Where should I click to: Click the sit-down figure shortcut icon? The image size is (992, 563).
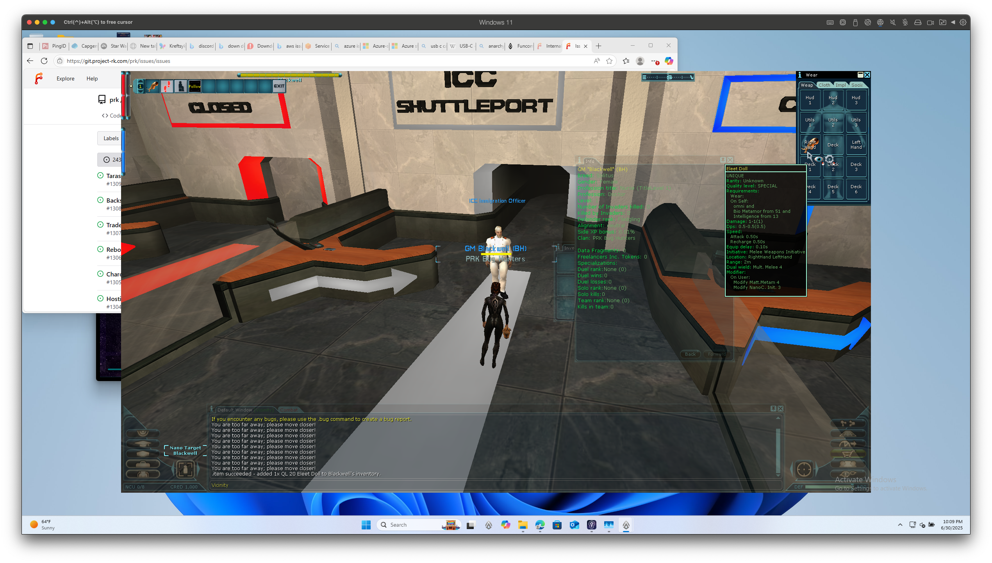[181, 86]
